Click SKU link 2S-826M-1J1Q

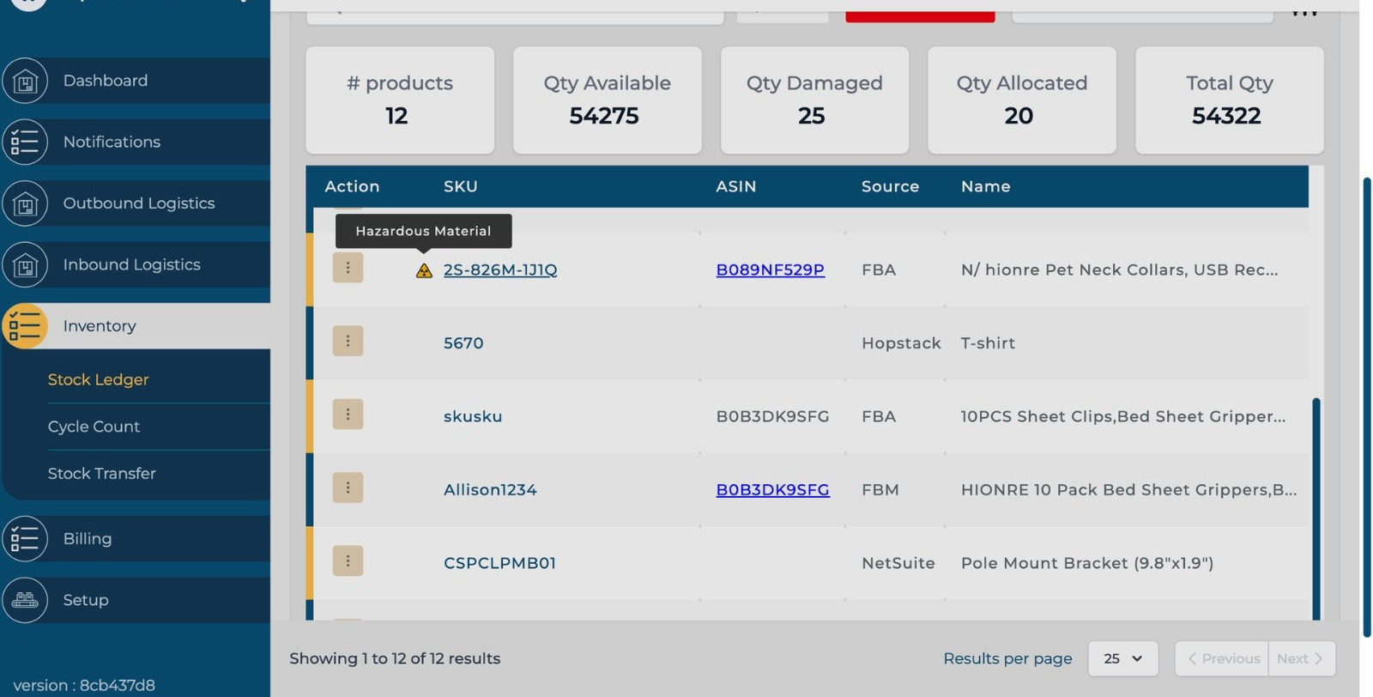[x=500, y=270]
